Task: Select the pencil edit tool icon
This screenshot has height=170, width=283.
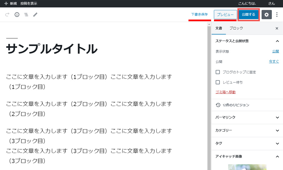Action: coord(35,14)
